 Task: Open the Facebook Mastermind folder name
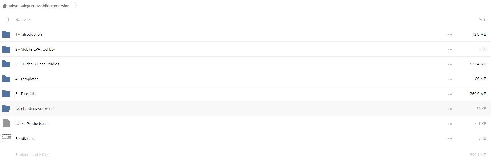34,109
